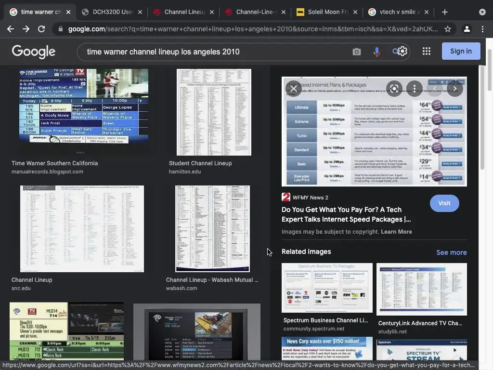Open the quick settings gear icon
Image resolution: width=493 pixels, height=370 pixels.
coord(402,51)
